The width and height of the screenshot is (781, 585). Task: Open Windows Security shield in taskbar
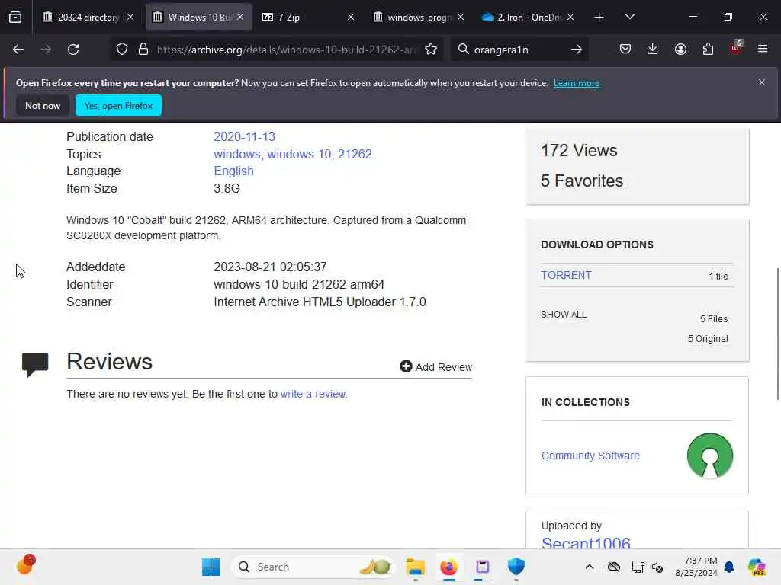point(516,567)
